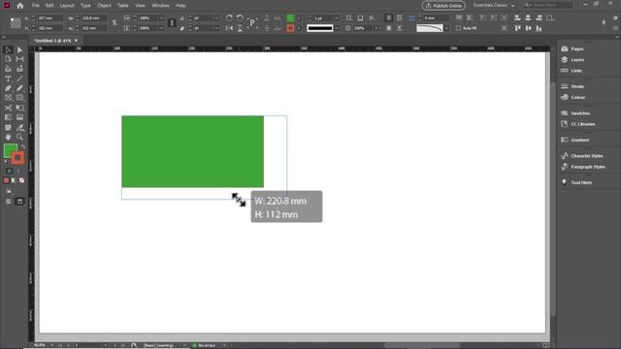Screen dimensions: 621x349
Task: Open rotation angle dropdown
Action: coord(216,18)
